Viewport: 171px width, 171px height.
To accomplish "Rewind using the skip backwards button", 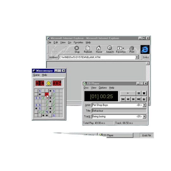I will coord(128,99).
